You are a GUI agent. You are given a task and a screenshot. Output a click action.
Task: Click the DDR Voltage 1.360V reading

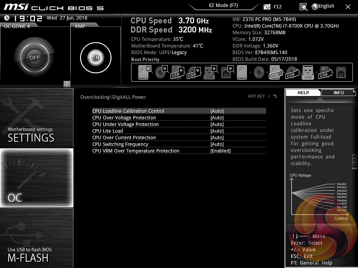click(255, 46)
